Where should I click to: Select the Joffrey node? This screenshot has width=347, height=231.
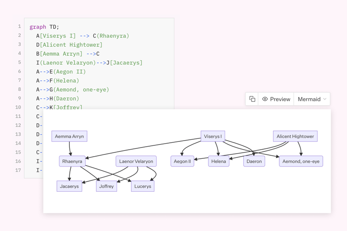click(x=106, y=186)
